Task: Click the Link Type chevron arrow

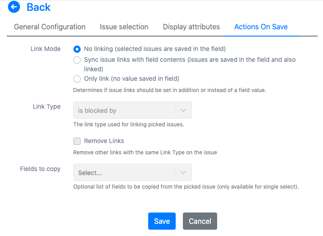Action: click(183, 111)
